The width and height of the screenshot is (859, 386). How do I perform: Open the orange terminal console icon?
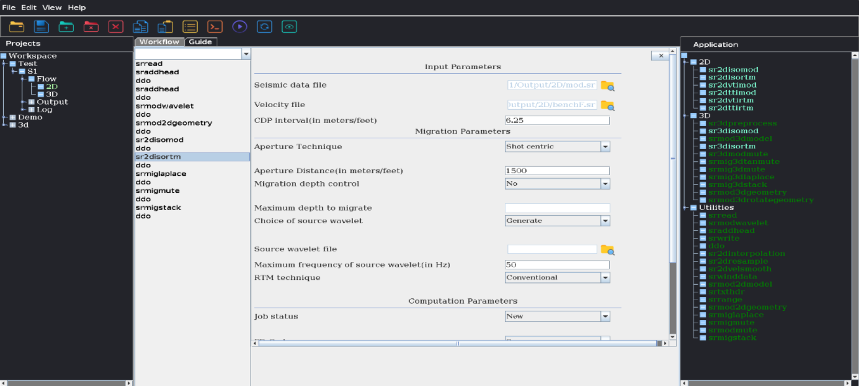pyautogui.click(x=214, y=27)
